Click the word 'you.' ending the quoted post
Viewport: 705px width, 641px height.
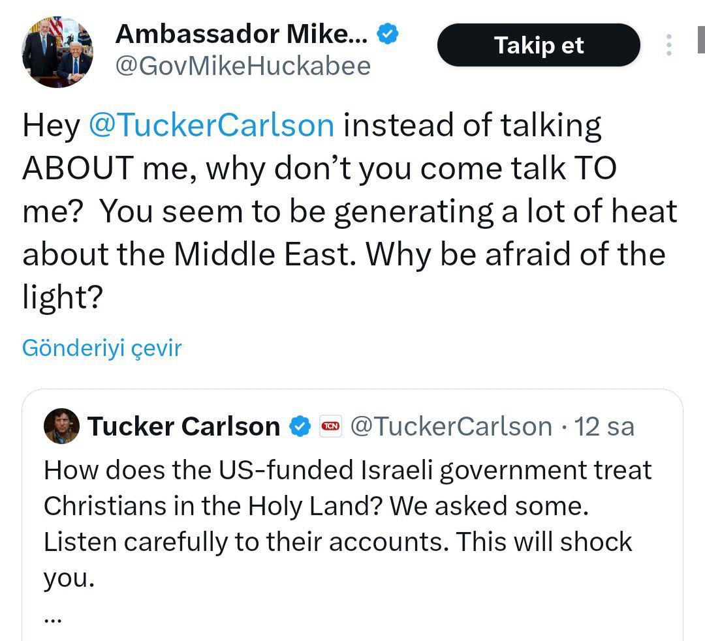point(69,578)
